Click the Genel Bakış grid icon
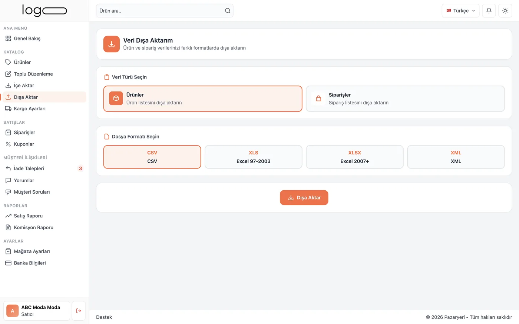 [x=8, y=39]
